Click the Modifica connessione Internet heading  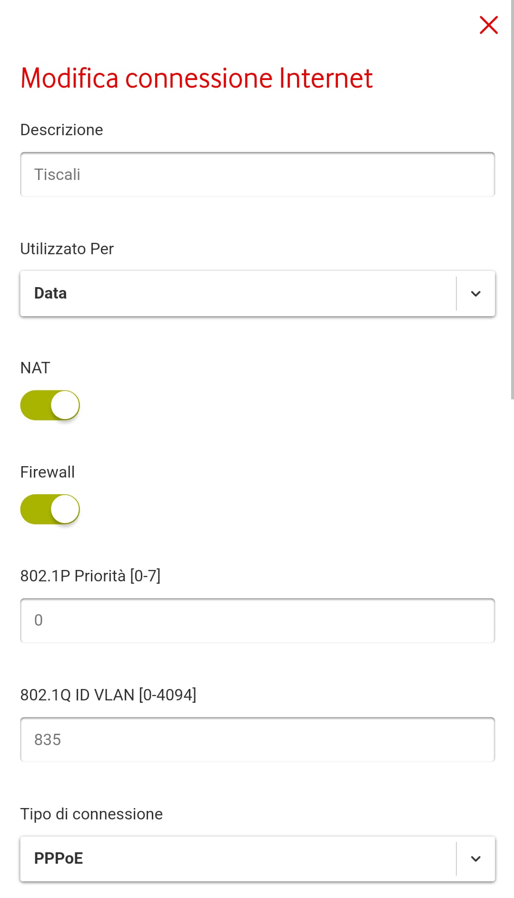tap(197, 78)
